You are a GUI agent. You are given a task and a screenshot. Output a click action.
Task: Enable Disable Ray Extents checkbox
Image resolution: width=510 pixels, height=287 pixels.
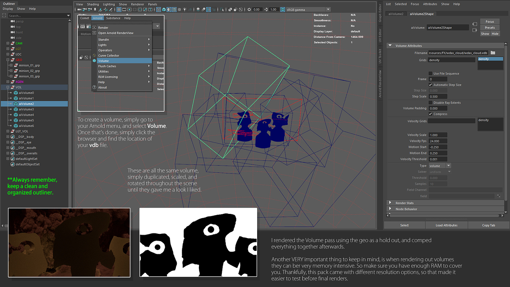(431, 102)
